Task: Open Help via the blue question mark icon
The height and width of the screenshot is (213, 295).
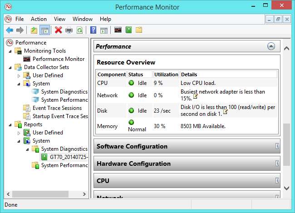Action: (x=93, y=30)
